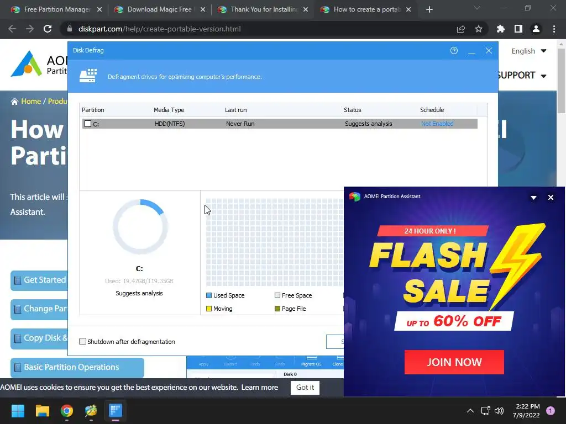The width and height of the screenshot is (566, 424).
Task: Check the C: partition checkbox
Action: click(x=88, y=124)
